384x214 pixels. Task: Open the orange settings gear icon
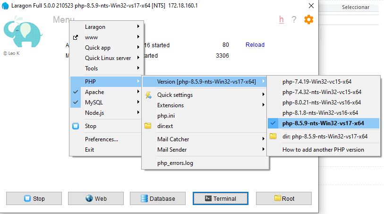(308, 19)
